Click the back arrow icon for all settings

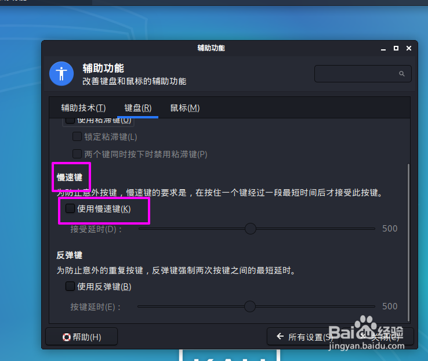pos(280,336)
